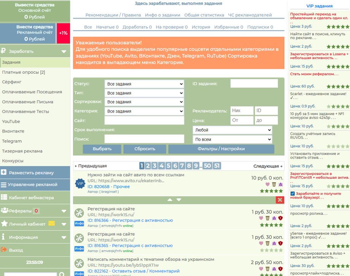The width and height of the screenshot is (350, 276).
Task: Click the plus icon beside Разместить рекламу
Action: (x=3, y=172)
